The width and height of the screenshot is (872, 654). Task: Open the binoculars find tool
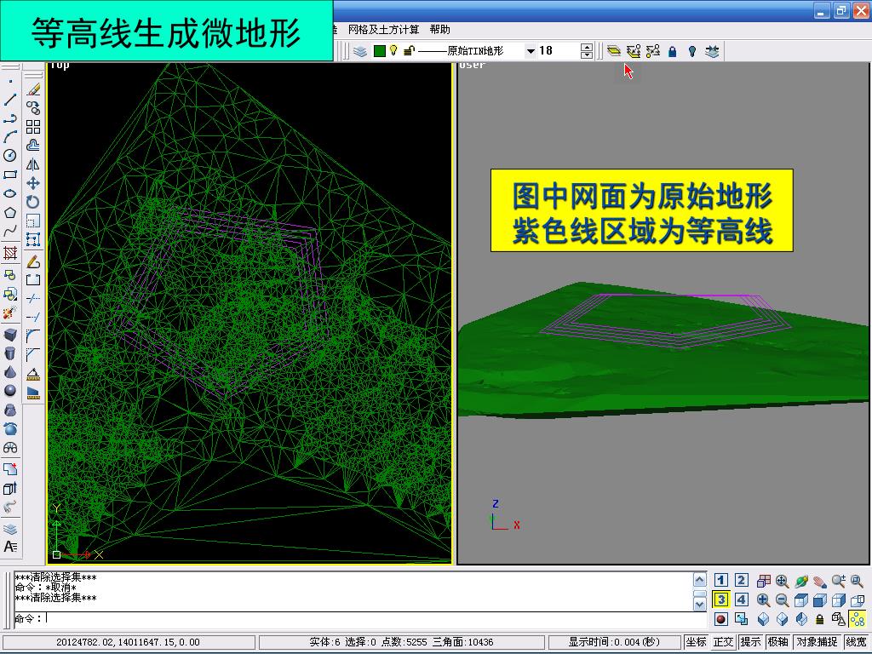(10, 448)
